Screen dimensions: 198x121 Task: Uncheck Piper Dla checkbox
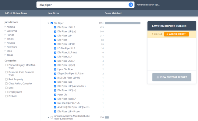coord(55,95)
